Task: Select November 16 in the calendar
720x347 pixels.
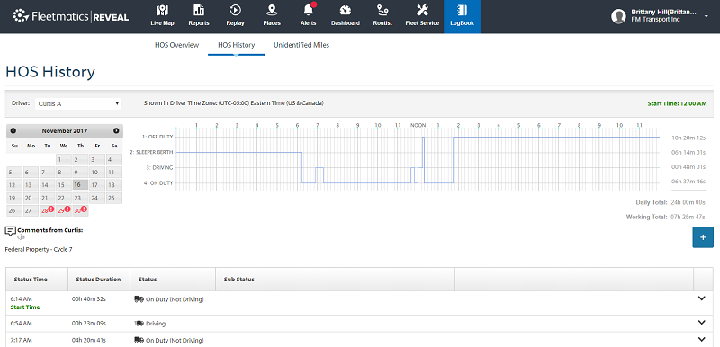Action: [80, 185]
